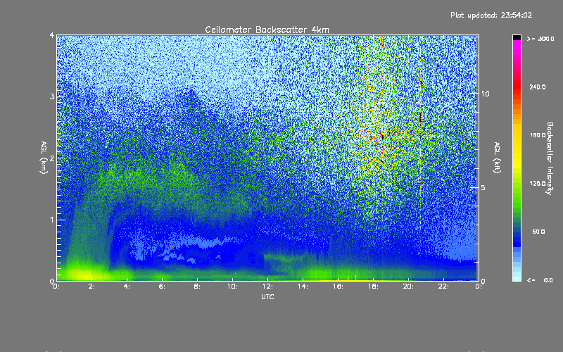Click the "20:" time tick label
This screenshot has height=352, width=563.
pos(408,287)
